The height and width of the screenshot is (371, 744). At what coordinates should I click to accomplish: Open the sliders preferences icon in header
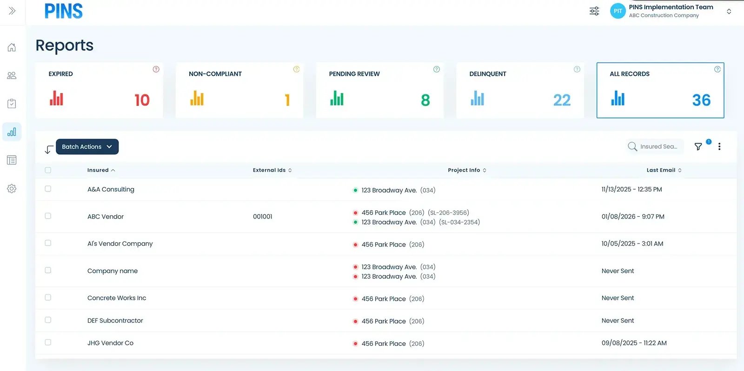pyautogui.click(x=594, y=11)
